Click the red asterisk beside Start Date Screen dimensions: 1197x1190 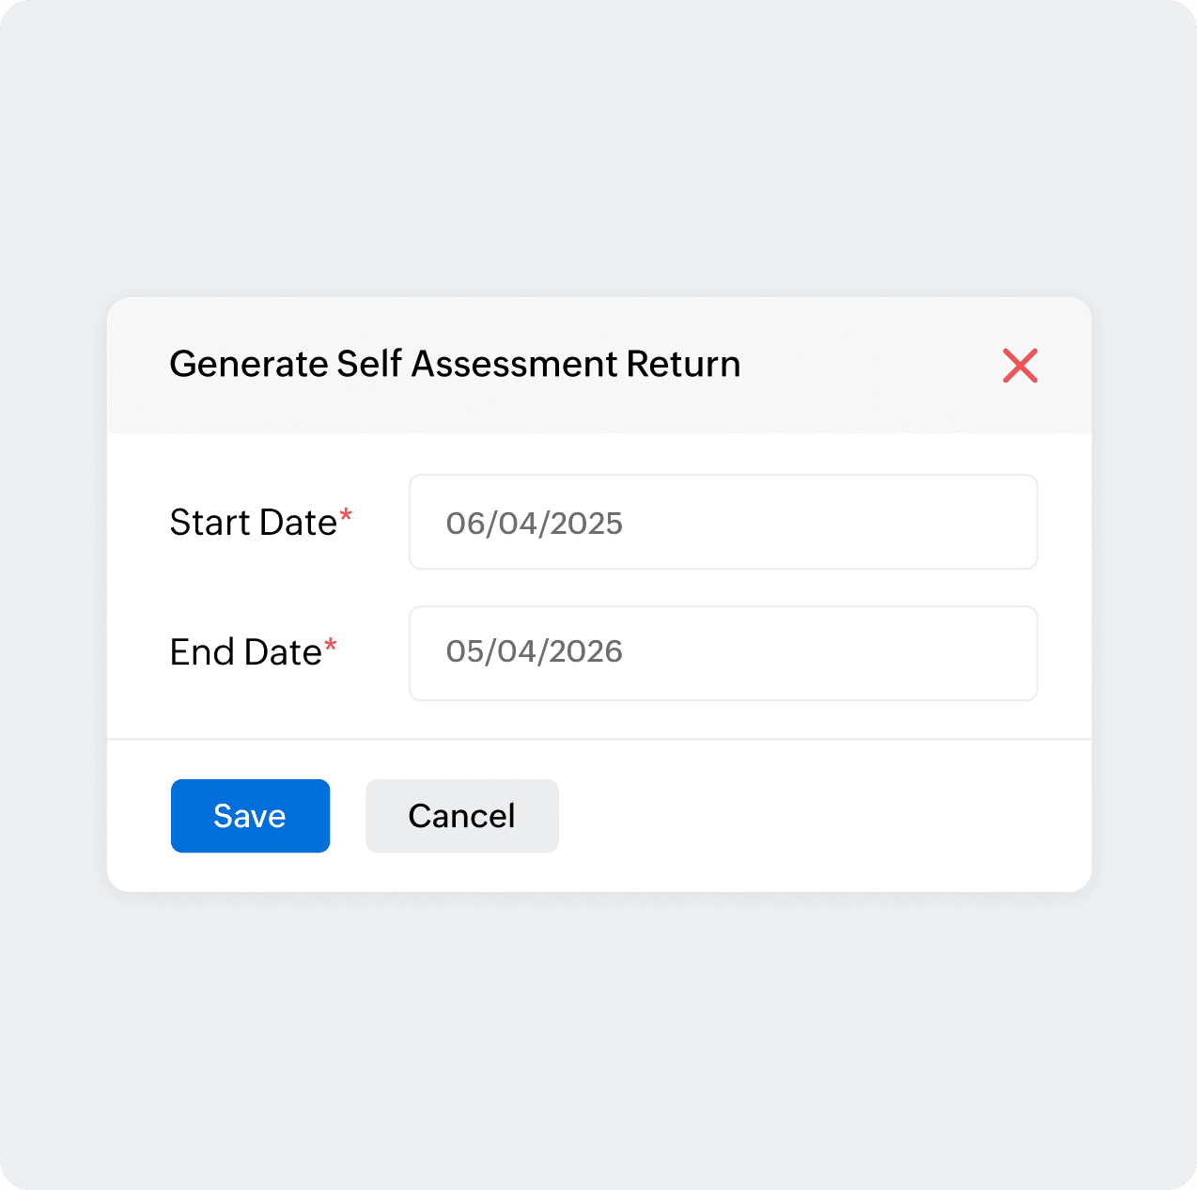(x=346, y=515)
